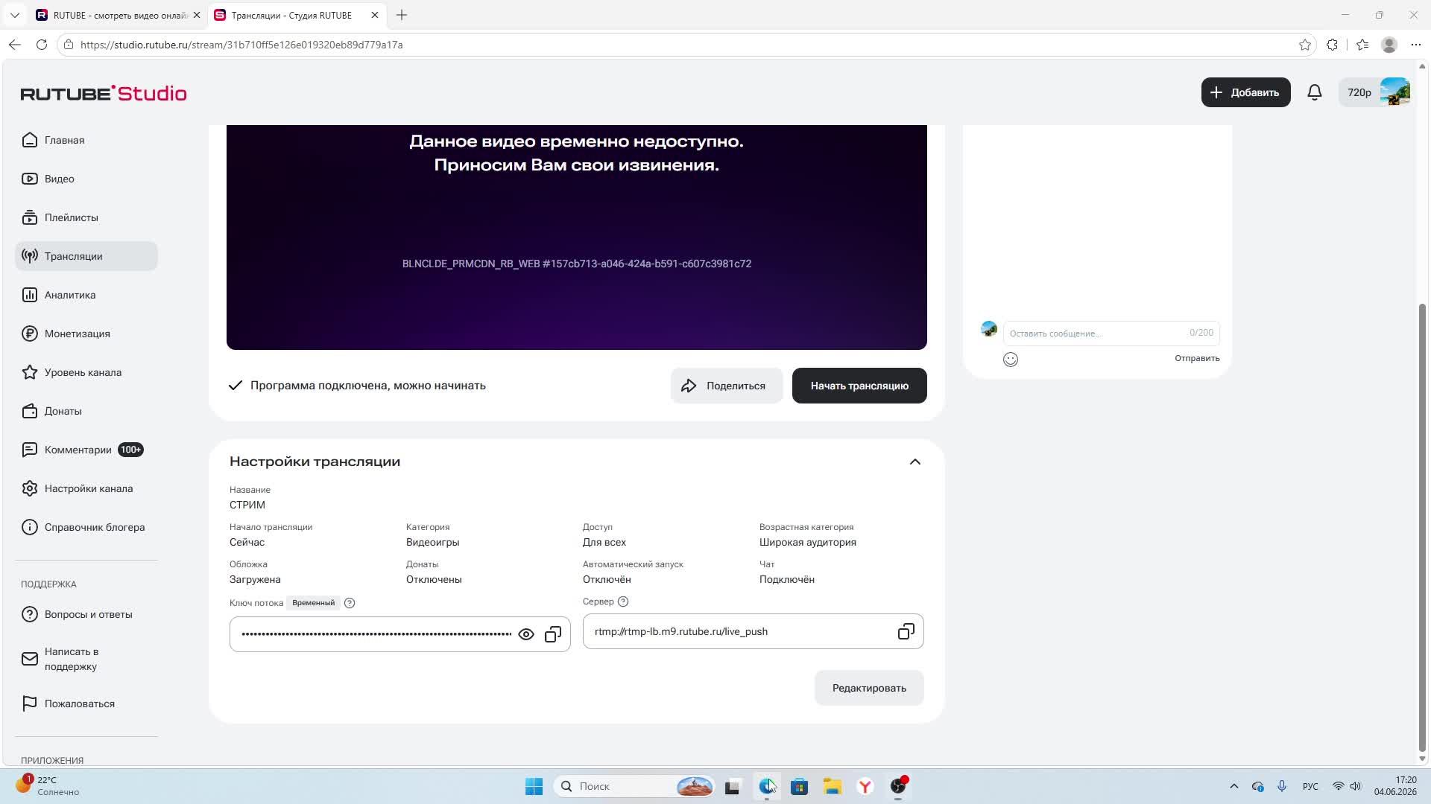The height and width of the screenshot is (804, 1431).
Task: Click the Редактировать button
Action: pos(869,688)
